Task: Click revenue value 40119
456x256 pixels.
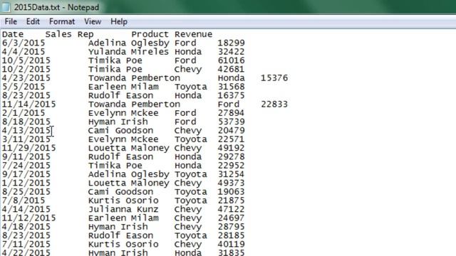Action: tap(231, 245)
